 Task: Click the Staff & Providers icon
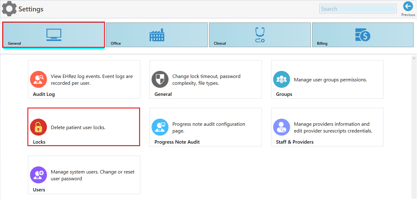pos(282,127)
